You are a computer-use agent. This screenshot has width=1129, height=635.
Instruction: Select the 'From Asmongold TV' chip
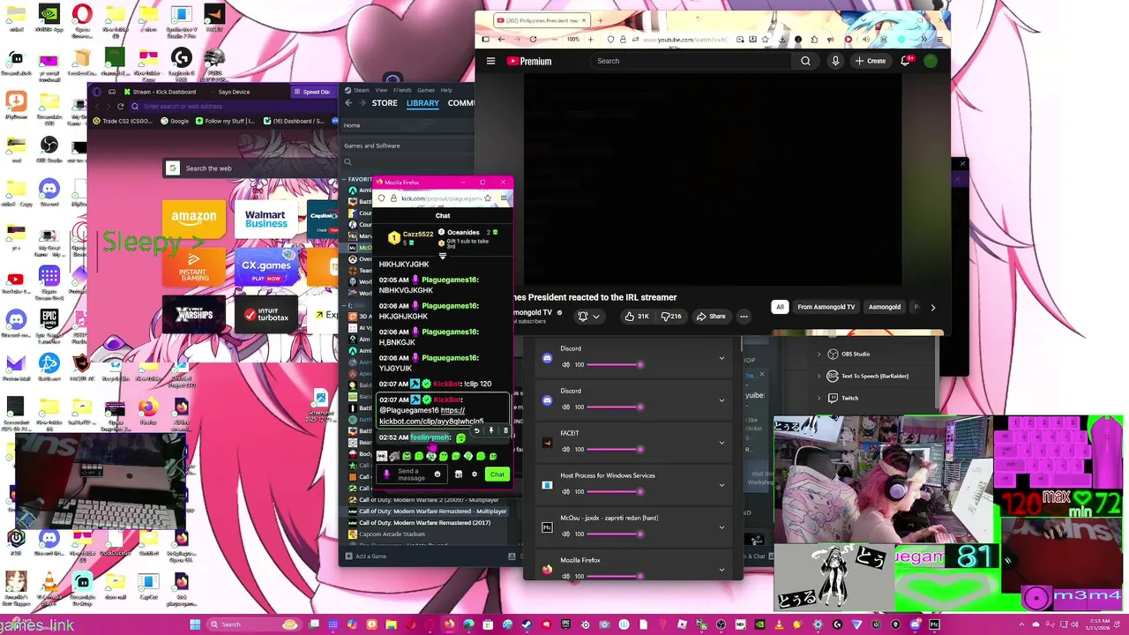point(826,307)
